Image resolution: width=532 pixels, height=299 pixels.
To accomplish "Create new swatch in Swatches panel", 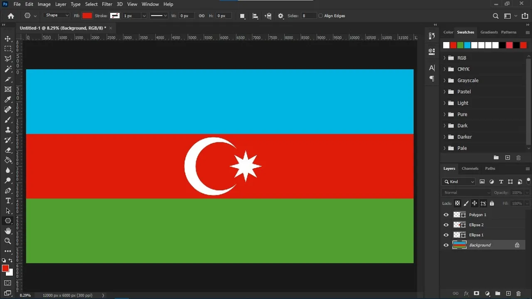I will tap(507, 158).
